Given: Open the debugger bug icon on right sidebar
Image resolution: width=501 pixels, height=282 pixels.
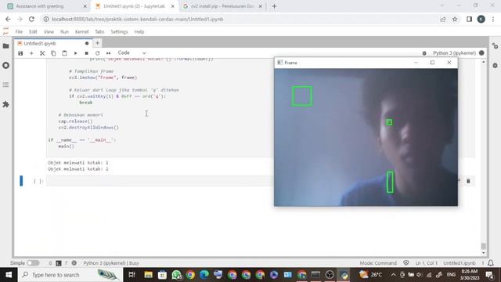Looking at the screenshot, I should point(495,65).
